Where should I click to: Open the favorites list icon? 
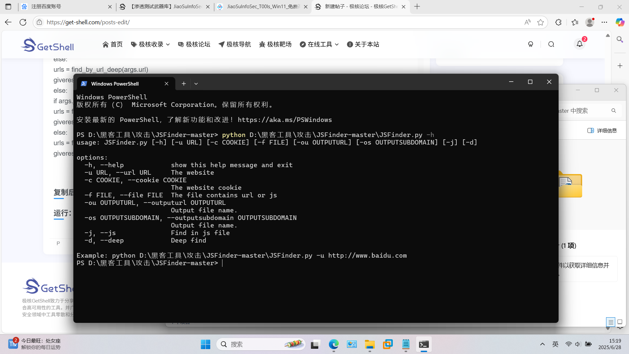point(575,22)
